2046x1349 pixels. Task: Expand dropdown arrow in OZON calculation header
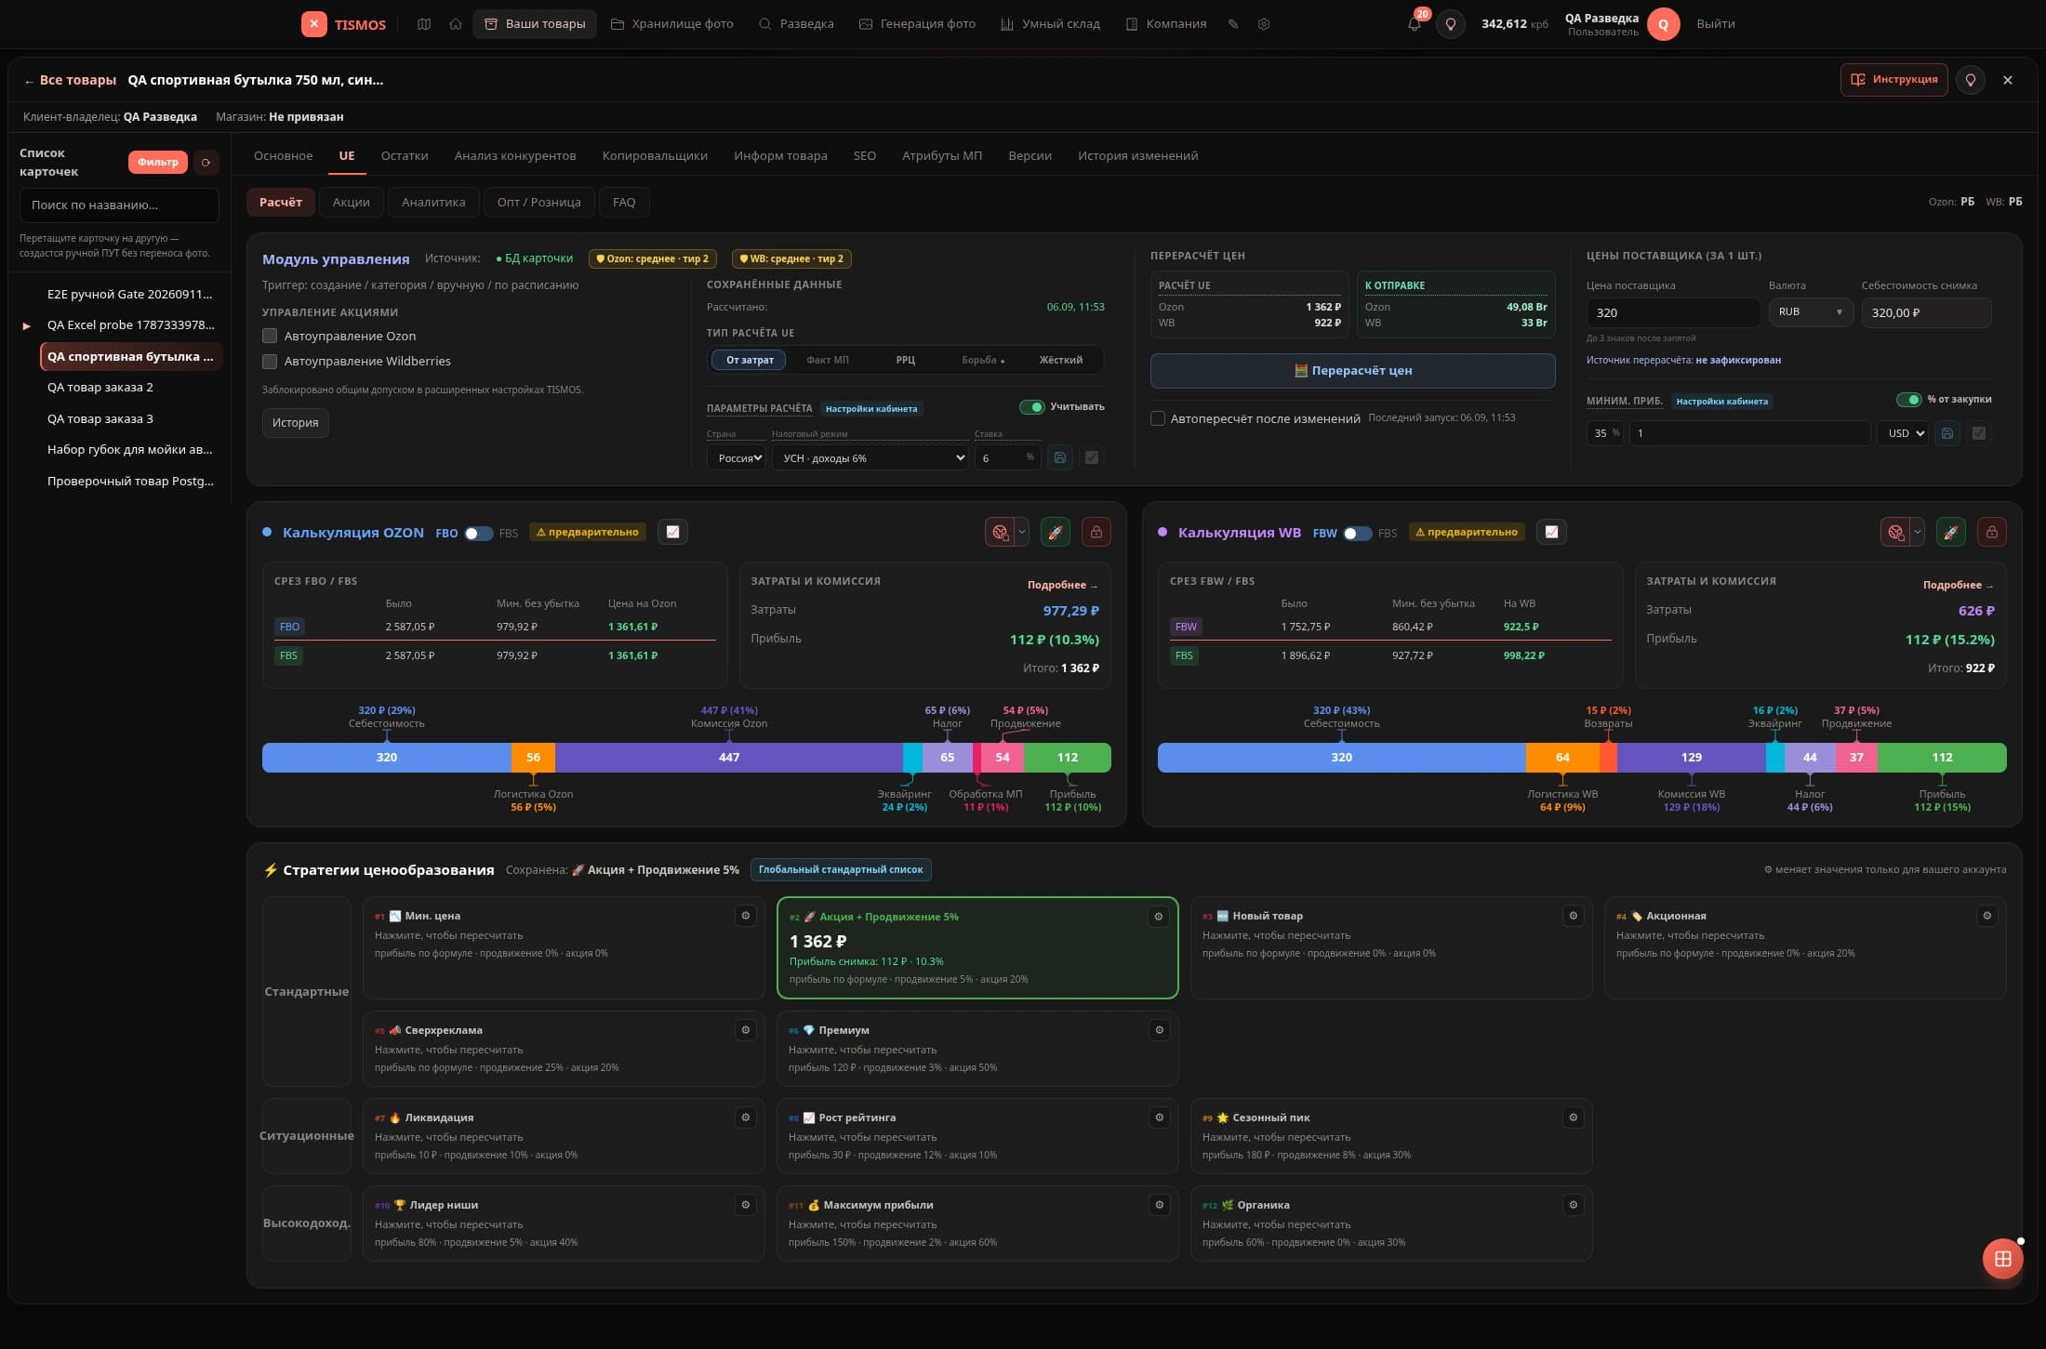pos(1022,532)
